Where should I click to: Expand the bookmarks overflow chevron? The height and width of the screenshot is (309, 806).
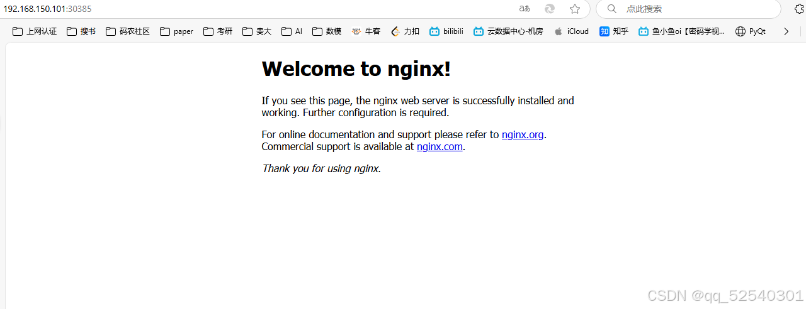point(786,31)
